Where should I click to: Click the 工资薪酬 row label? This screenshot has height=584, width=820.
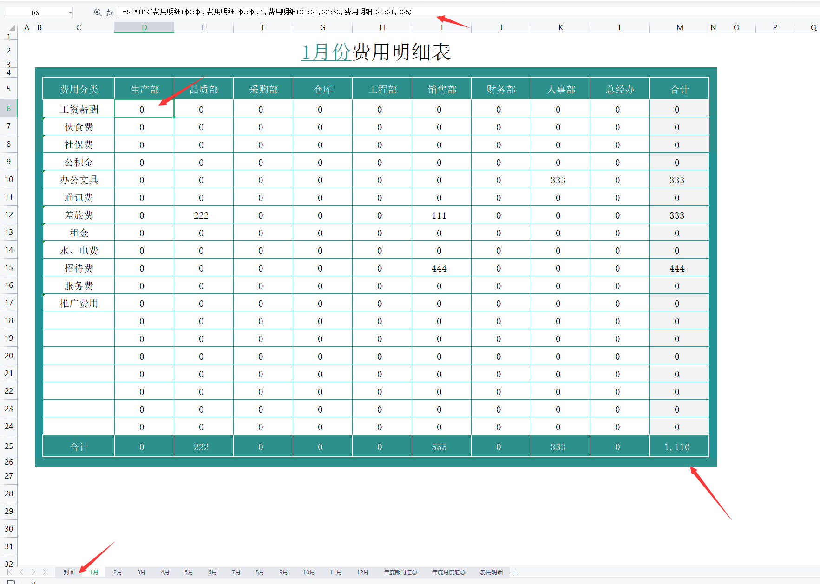(x=79, y=109)
